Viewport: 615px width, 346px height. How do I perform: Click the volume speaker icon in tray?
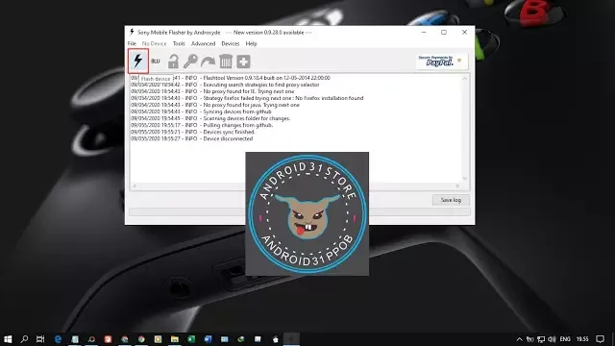point(552,339)
